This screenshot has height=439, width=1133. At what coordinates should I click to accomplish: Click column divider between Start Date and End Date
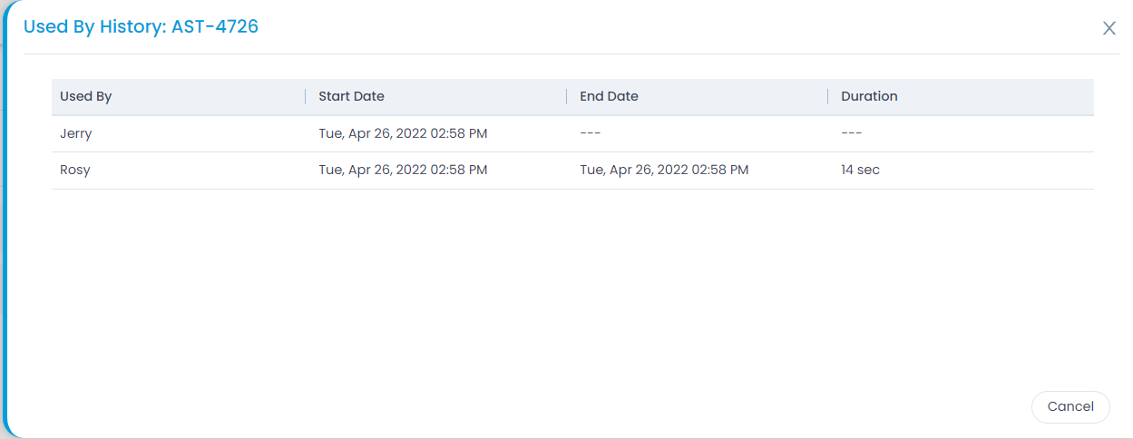[567, 96]
